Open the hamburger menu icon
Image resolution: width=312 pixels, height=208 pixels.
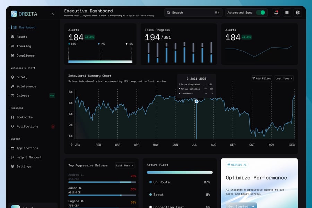pos(287,12)
